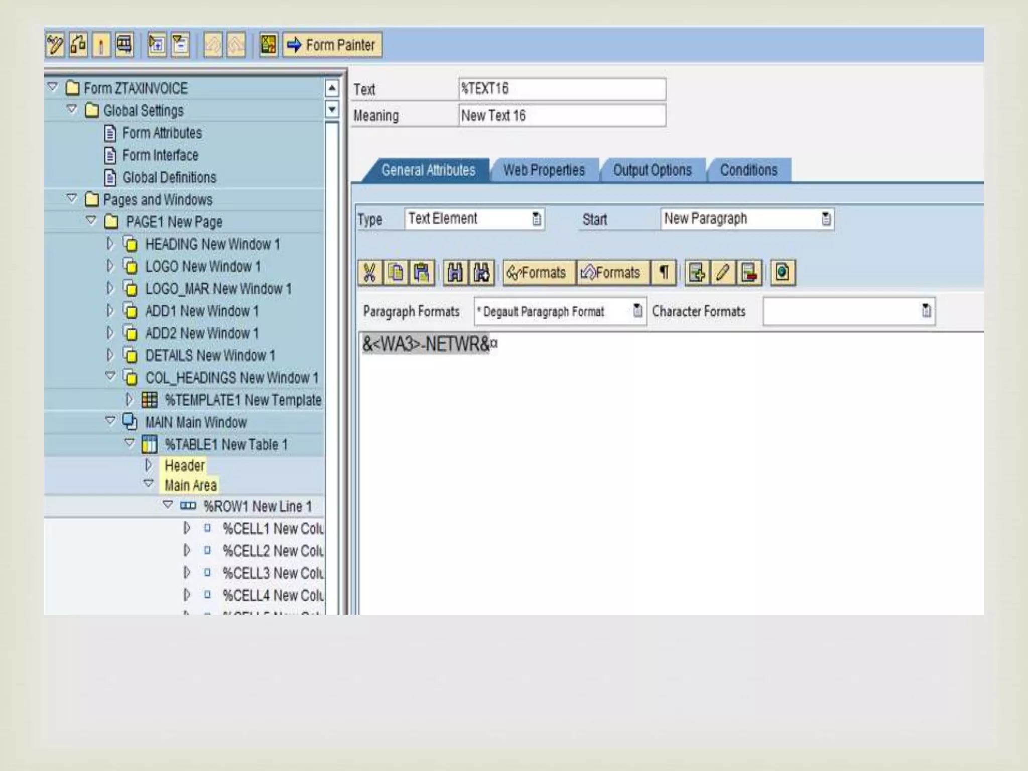Click the Paste clipboard icon
Viewport: 1028px width, 771px height.
coord(422,273)
